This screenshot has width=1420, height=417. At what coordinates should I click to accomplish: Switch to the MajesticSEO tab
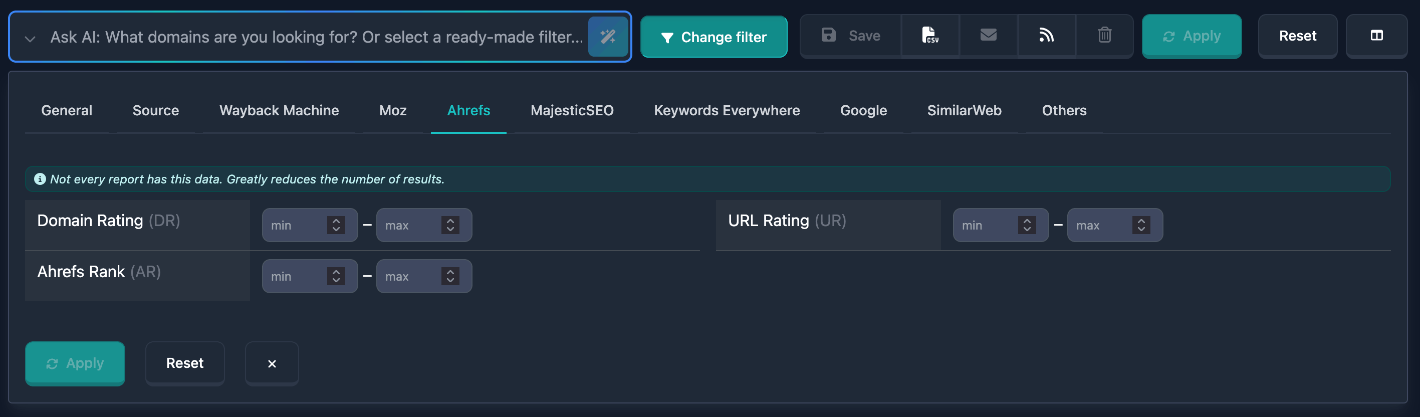click(572, 110)
